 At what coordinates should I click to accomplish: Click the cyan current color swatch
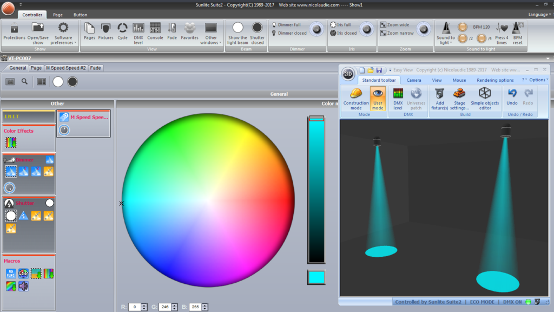[316, 277]
